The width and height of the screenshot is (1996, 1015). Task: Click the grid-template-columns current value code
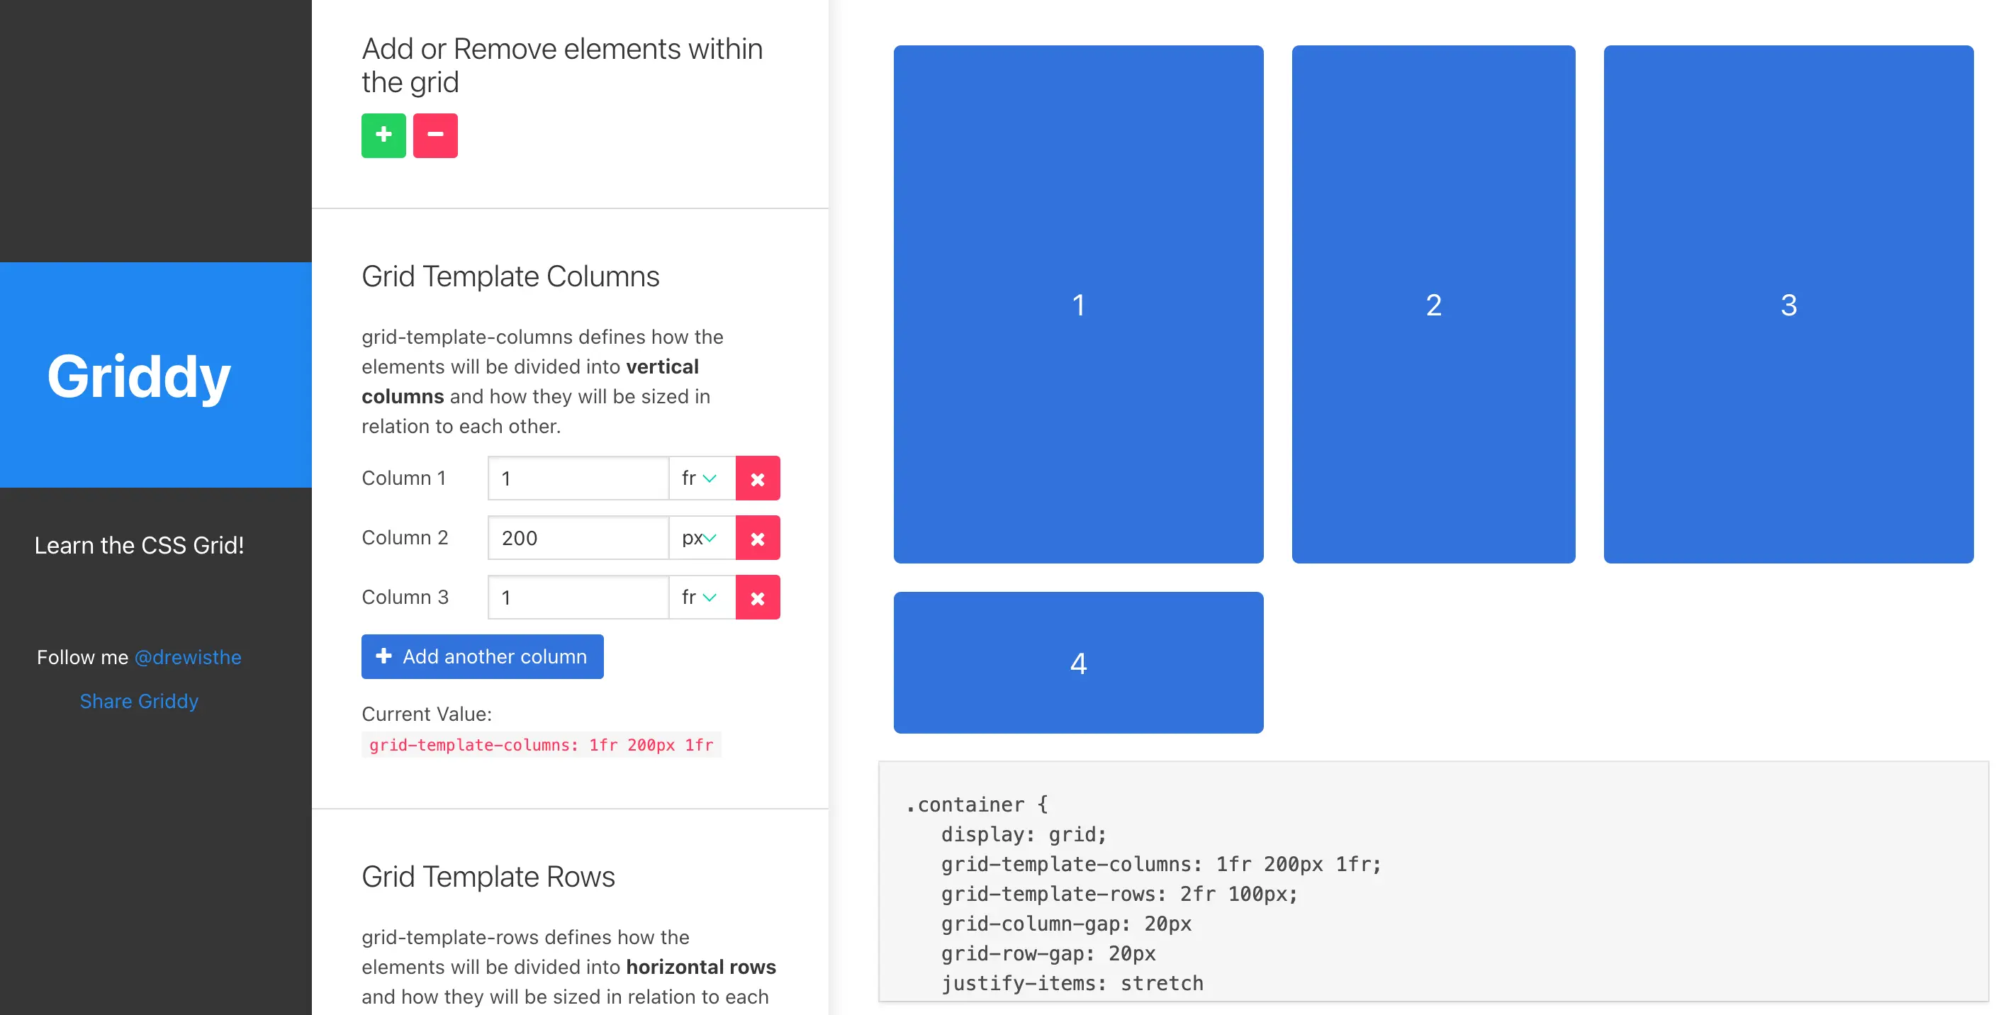pos(541,746)
